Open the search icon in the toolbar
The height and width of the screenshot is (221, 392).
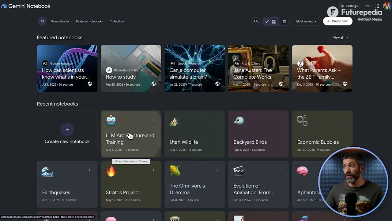[x=256, y=21]
